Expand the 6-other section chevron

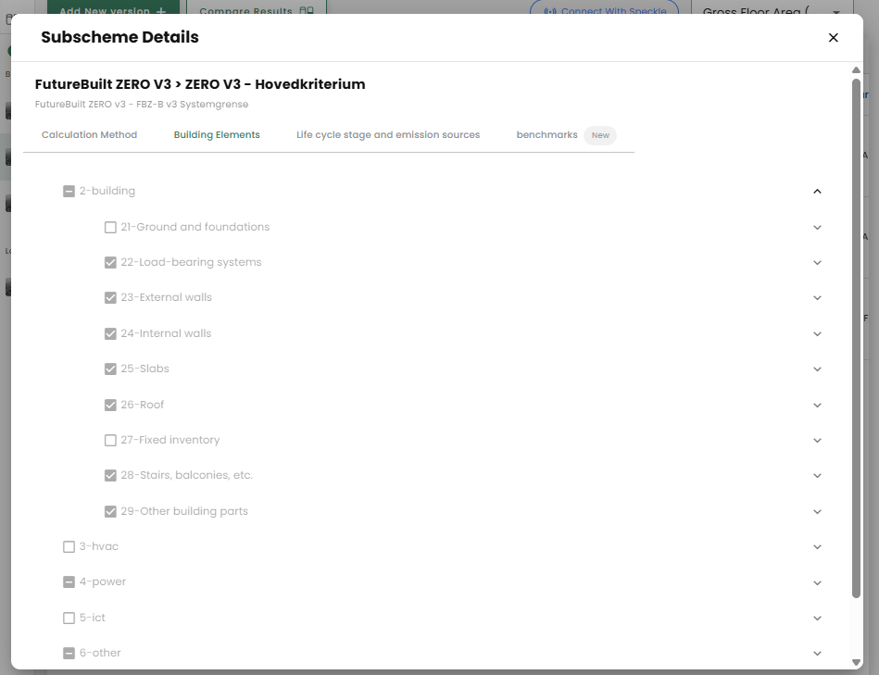tap(817, 654)
